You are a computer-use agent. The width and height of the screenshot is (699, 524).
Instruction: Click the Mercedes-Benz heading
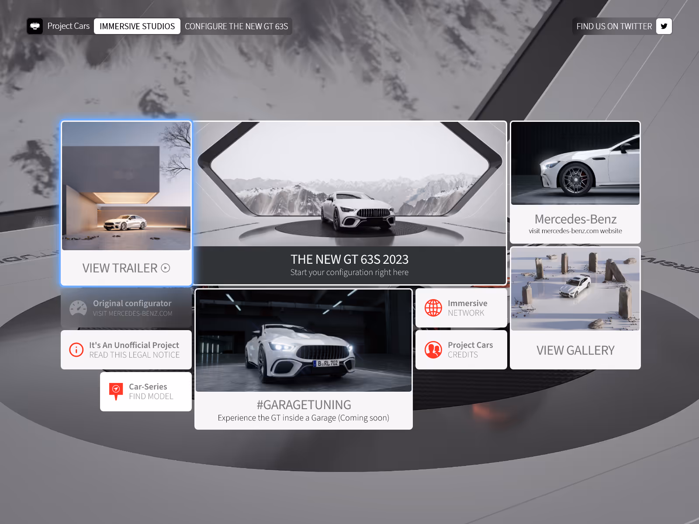click(575, 219)
